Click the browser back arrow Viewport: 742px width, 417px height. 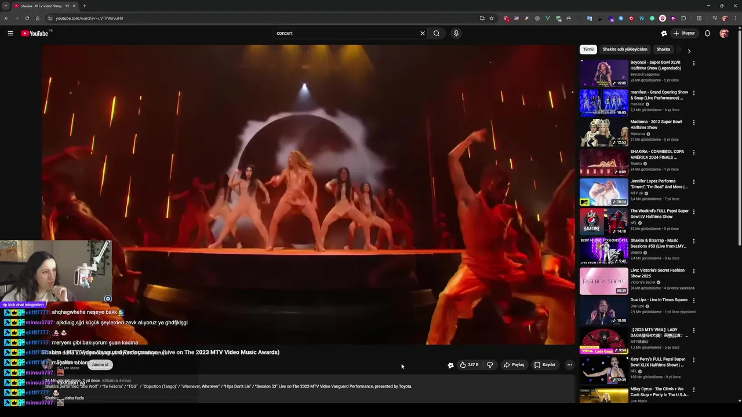coord(6,18)
